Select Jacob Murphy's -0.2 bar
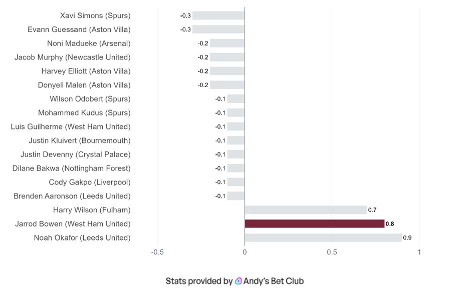 (227, 57)
